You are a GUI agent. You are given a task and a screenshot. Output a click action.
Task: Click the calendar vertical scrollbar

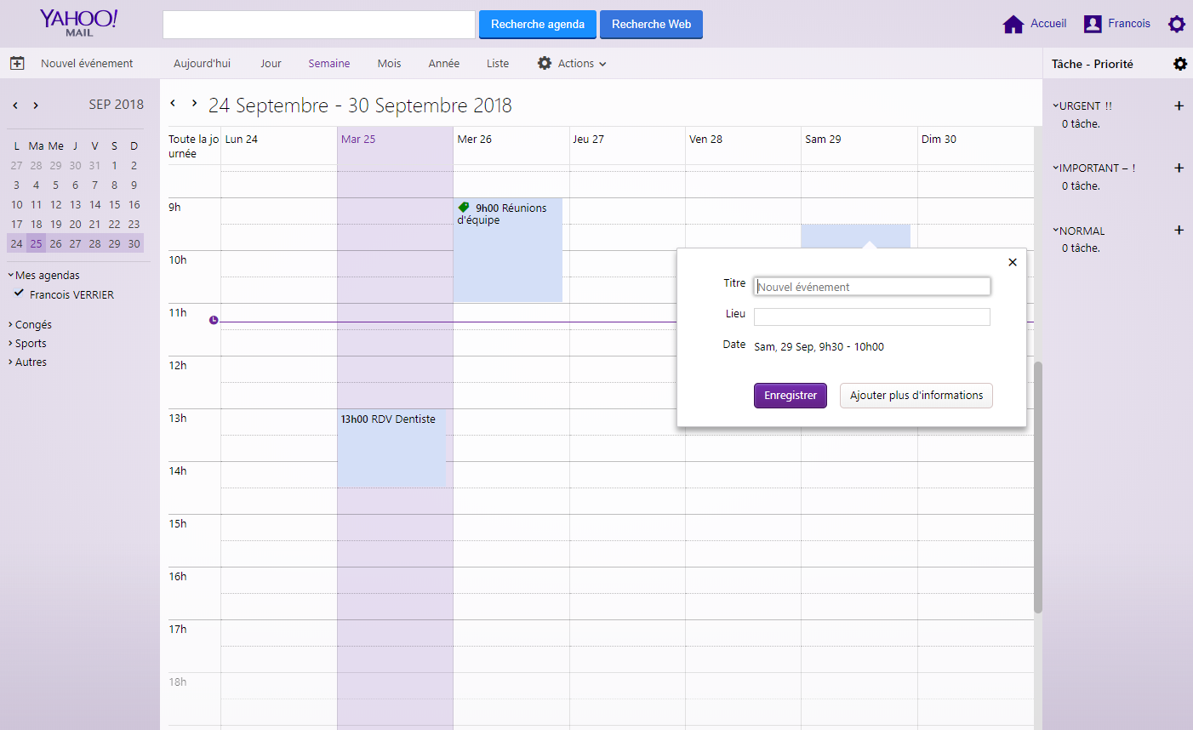point(1037,485)
